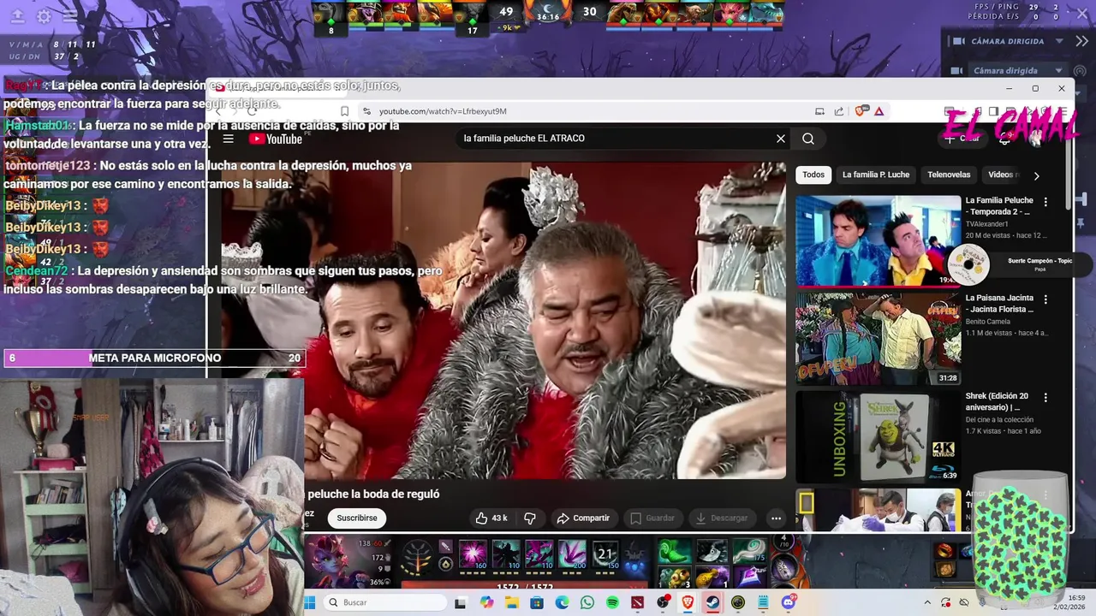The width and height of the screenshot is (1096, 616).
Task: Open Dota 2 icon in the taskbar
Action: click(x=637, y=602)
